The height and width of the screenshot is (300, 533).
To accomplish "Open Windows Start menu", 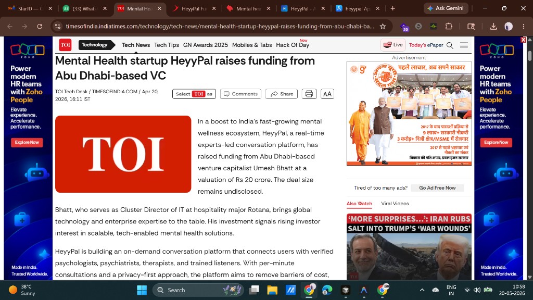I will tap(142, 290).
